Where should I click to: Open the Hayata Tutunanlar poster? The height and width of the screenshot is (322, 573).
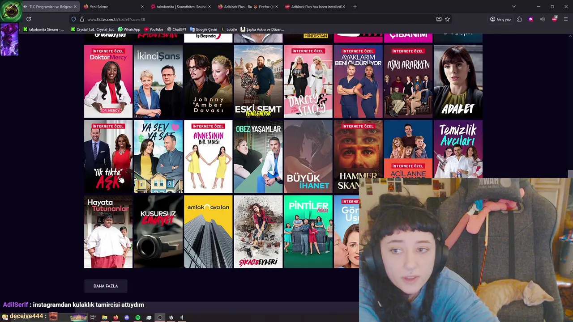click(108, 232)
